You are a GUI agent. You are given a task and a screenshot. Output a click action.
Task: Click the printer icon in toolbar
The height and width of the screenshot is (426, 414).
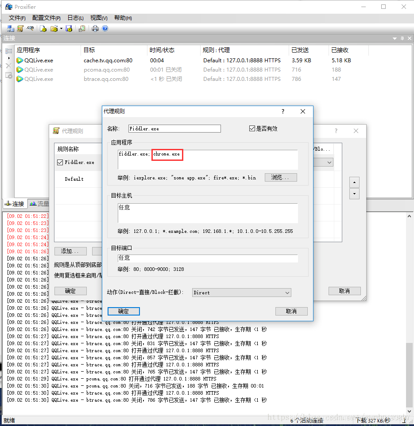[x=95, y=29]
